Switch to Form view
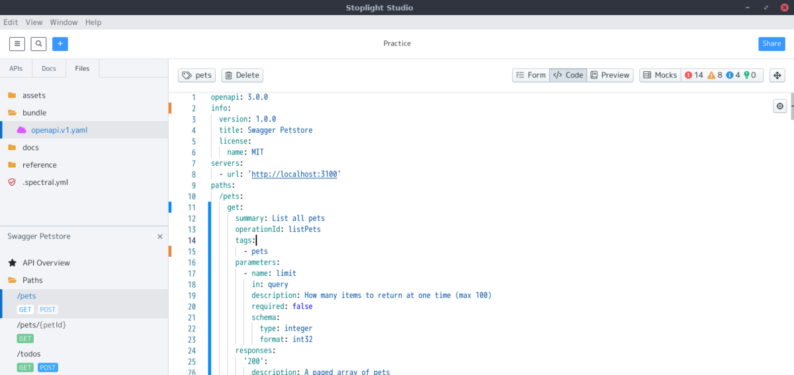Viewport: 794px width, 375px height. click(x=531, y=75)
